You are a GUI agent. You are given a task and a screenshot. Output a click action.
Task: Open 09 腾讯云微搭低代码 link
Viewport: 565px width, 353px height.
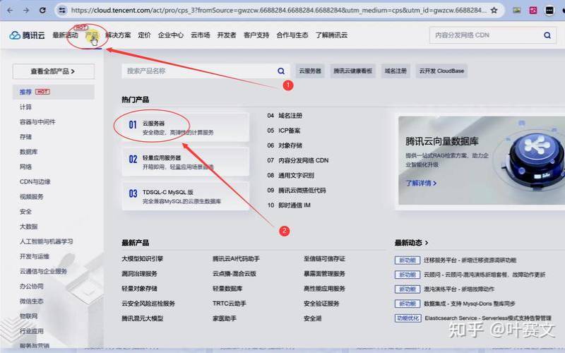tap(296, 190)
